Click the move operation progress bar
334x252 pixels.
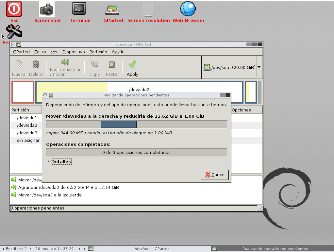(x=136, y=125)
